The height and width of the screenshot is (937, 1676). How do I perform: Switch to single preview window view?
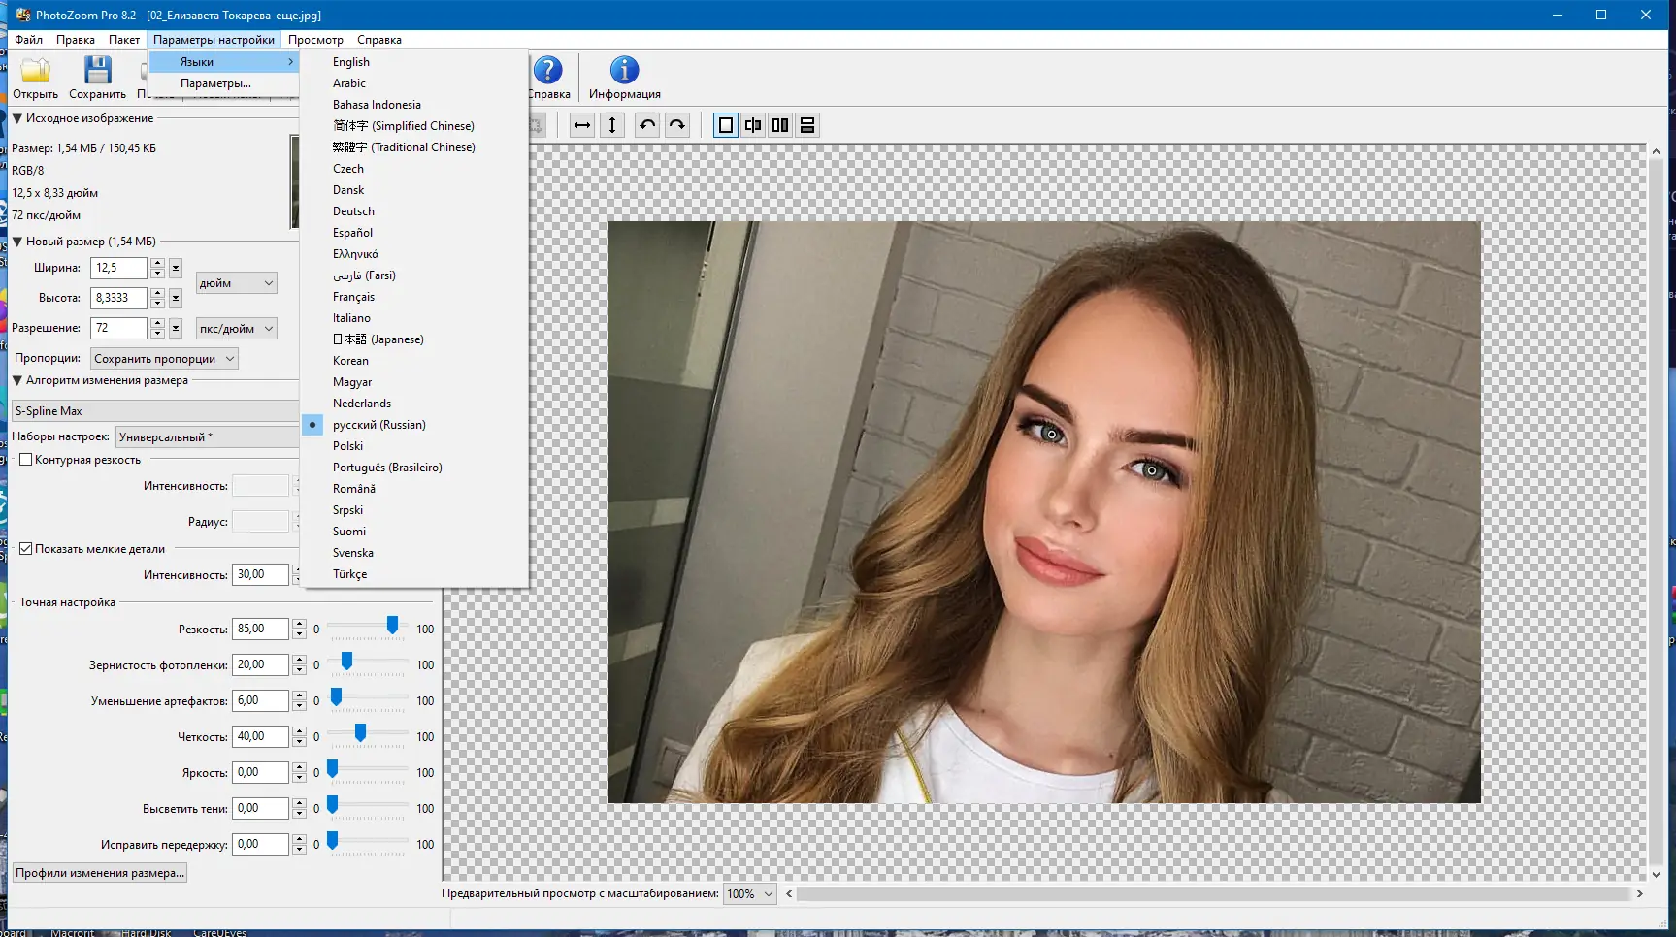[x=726, y=125]
